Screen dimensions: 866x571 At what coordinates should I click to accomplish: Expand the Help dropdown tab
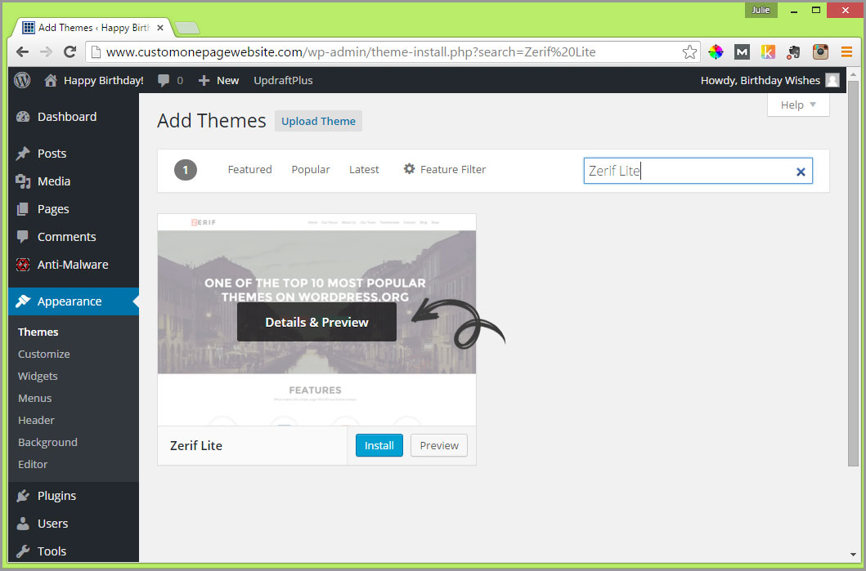(798, 105)
